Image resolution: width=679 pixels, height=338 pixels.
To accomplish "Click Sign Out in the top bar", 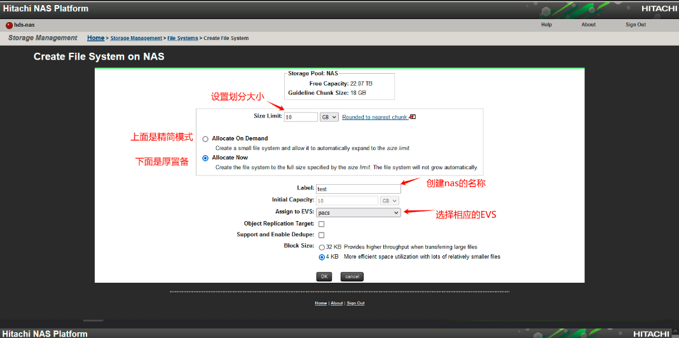I will point(635,25).
